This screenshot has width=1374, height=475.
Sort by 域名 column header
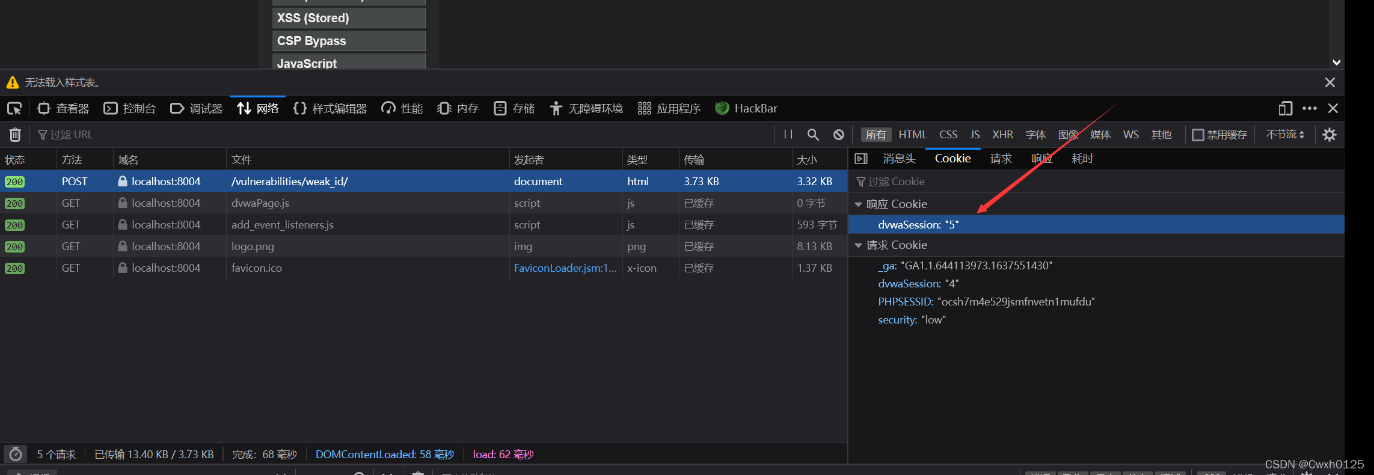[x=170, y=160]
